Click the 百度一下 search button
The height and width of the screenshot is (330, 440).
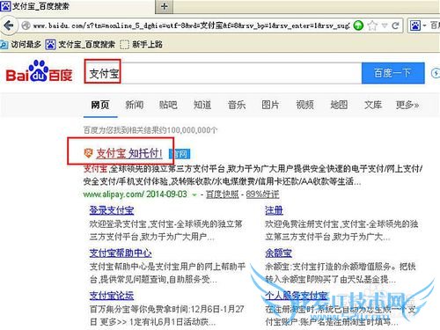point(393,73)
